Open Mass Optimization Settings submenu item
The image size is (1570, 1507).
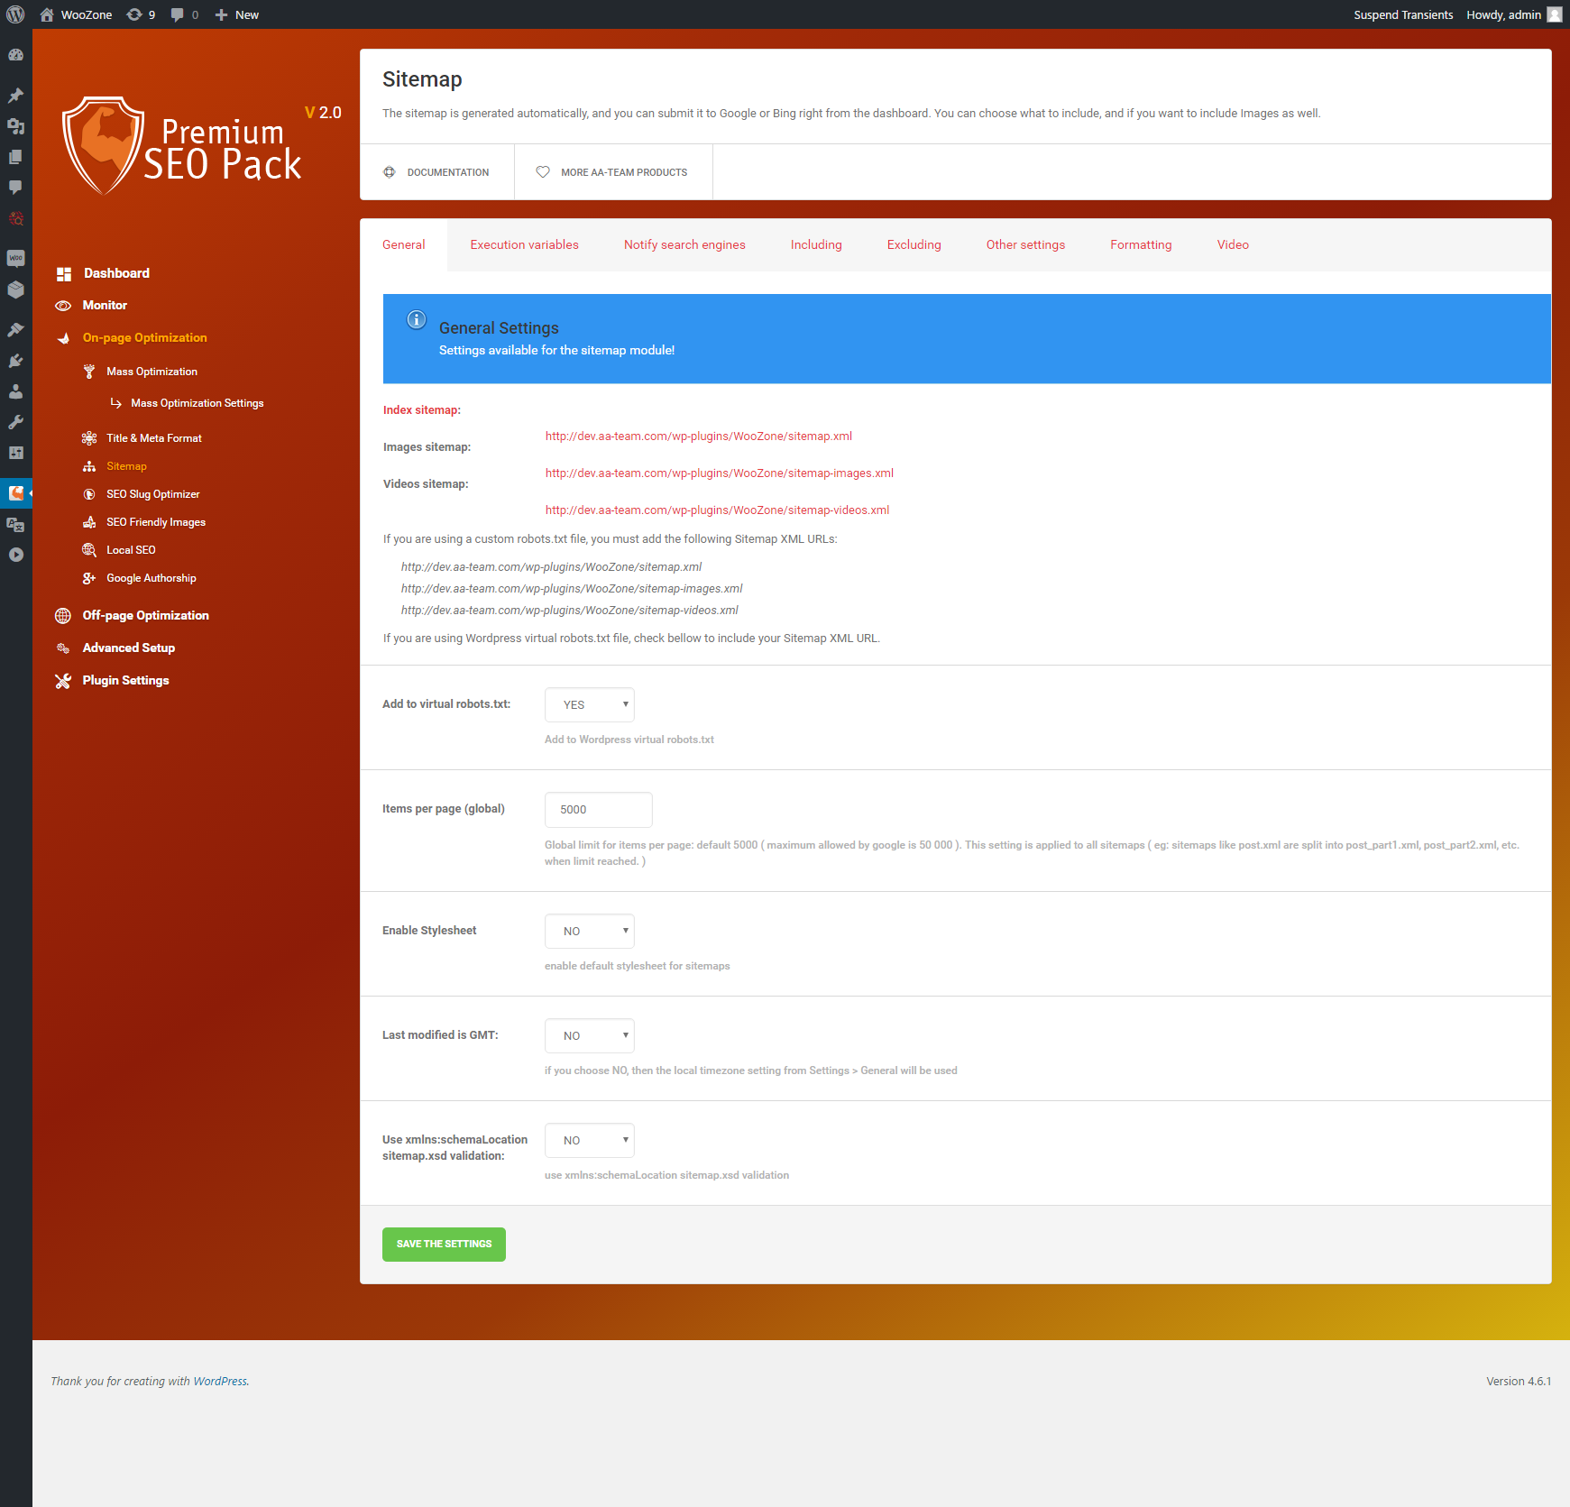tap(197, 403)
